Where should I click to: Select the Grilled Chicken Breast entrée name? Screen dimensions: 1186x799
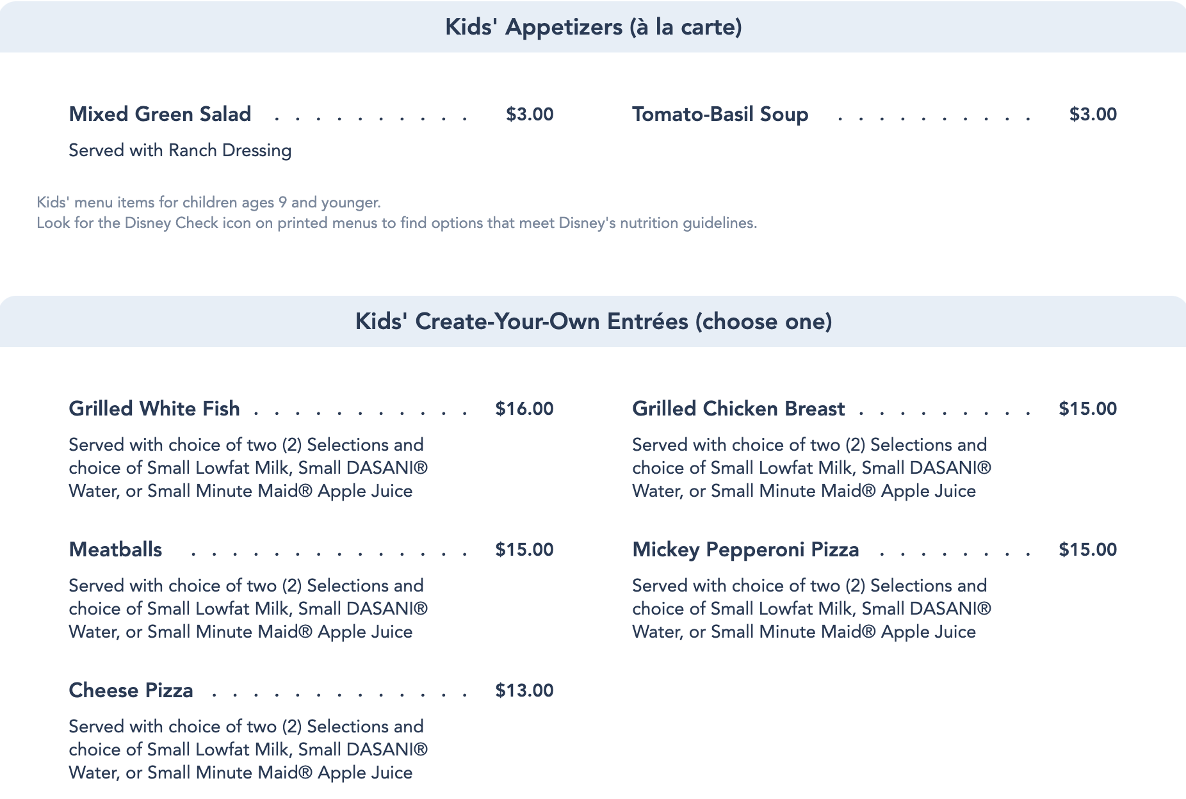738,409
